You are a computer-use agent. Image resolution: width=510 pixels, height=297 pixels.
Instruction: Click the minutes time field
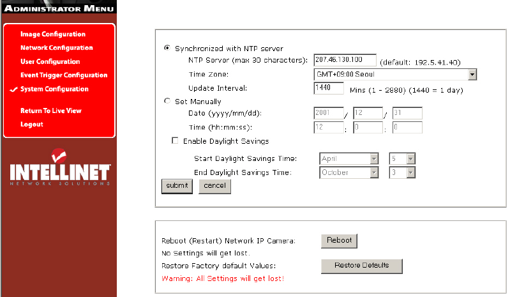tap(368, 127)
